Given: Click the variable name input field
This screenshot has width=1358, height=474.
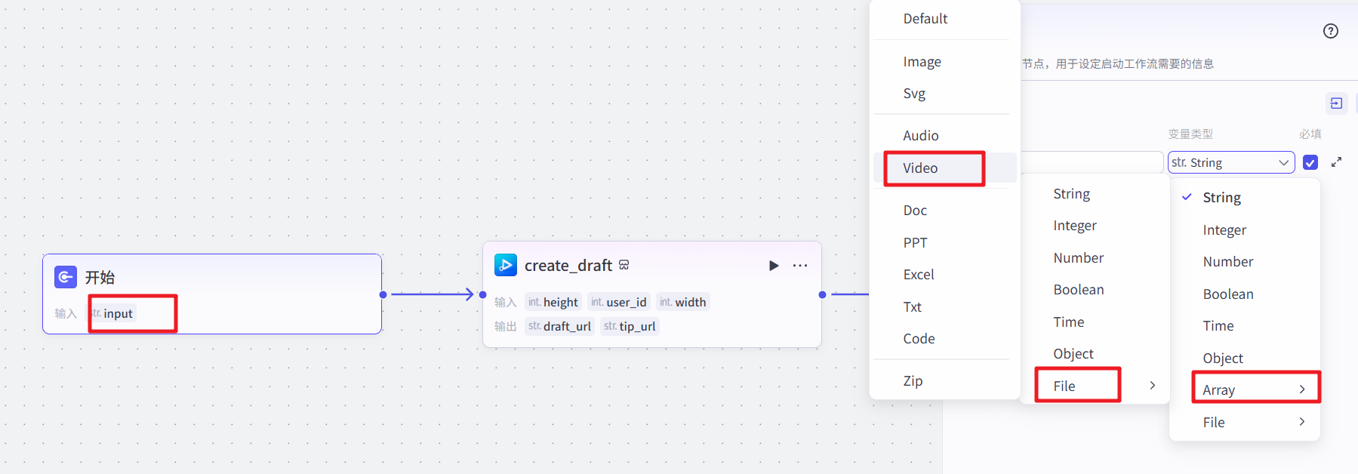Looking at the screenshot, I should (x=1091, y=162).
